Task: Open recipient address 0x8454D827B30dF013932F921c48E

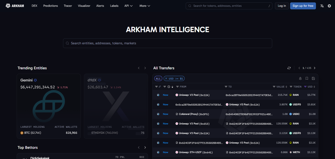Action: (x=249, y=114)
